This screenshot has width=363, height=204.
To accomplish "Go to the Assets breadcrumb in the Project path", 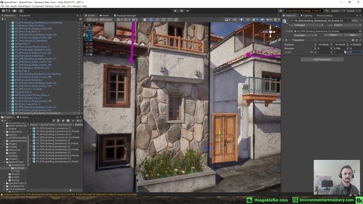I will (x=33, y=125).
